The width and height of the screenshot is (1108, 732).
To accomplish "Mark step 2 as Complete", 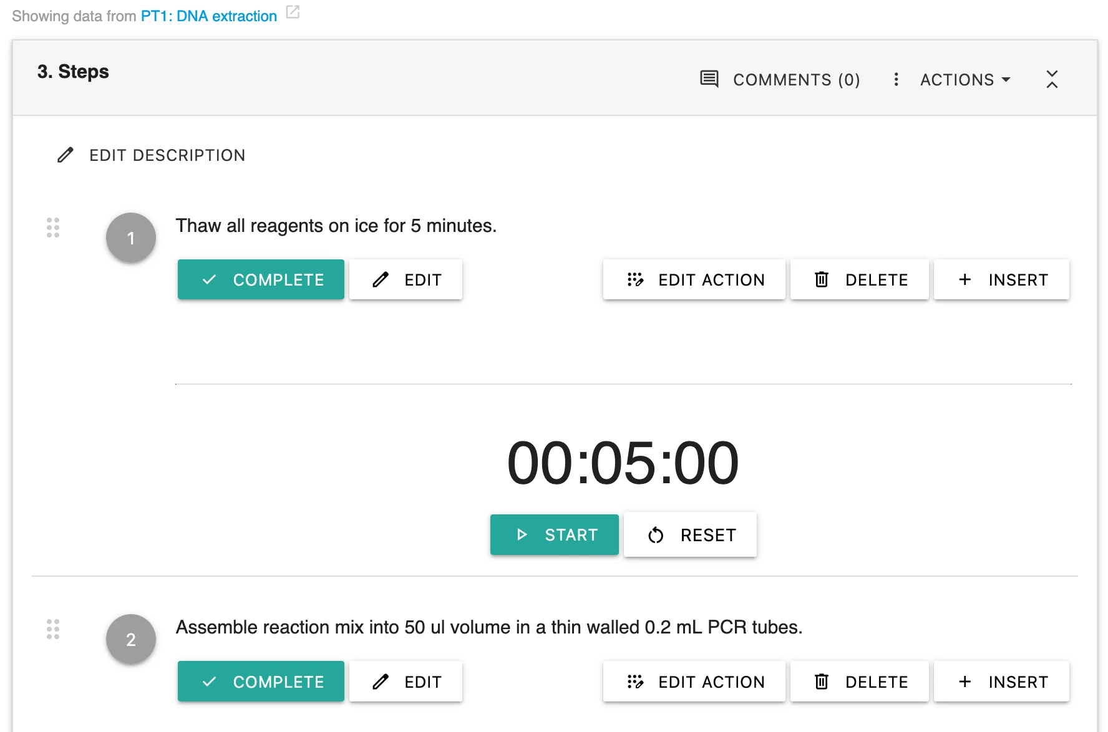I will [x=261, y=681].
